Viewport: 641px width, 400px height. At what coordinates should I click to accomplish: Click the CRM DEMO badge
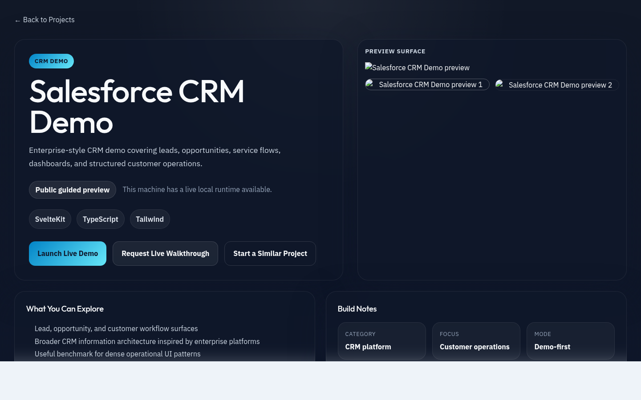51,61
